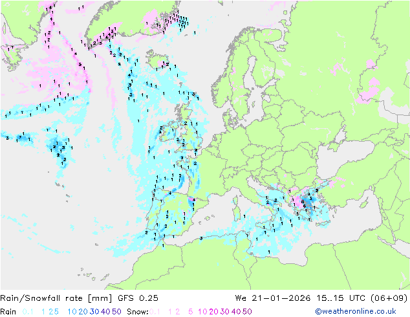Select the Snow 40 legend value
Viewport: 410px width, 317px height.
pos(236,312)
